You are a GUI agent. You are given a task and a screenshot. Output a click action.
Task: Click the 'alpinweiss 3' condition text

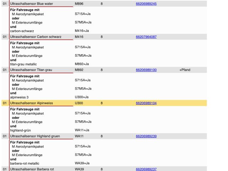coord(19,97)
